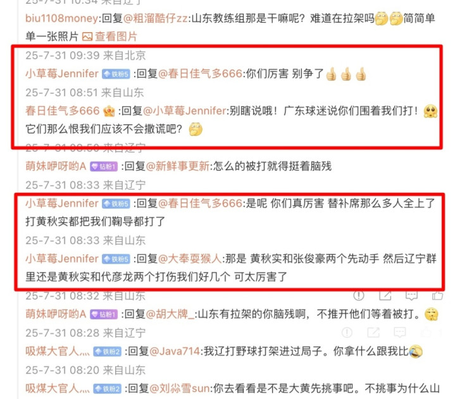Click the share icon on the 08:28 comment row
This screenshot has width=455, height=399.
tap(373, 333)
